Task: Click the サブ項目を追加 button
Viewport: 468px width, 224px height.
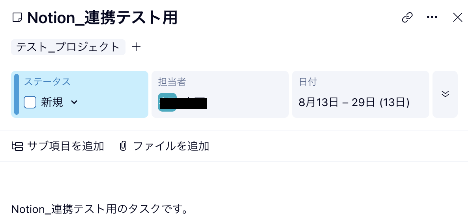Action: (66, 147)
